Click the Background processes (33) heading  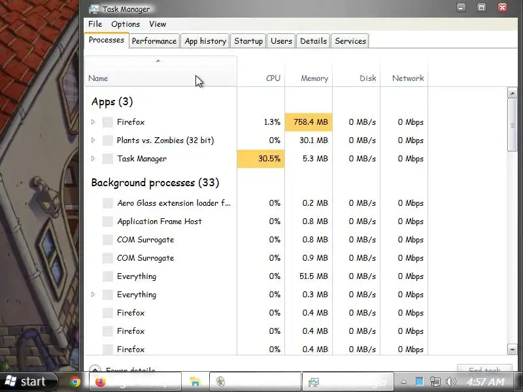155,183
